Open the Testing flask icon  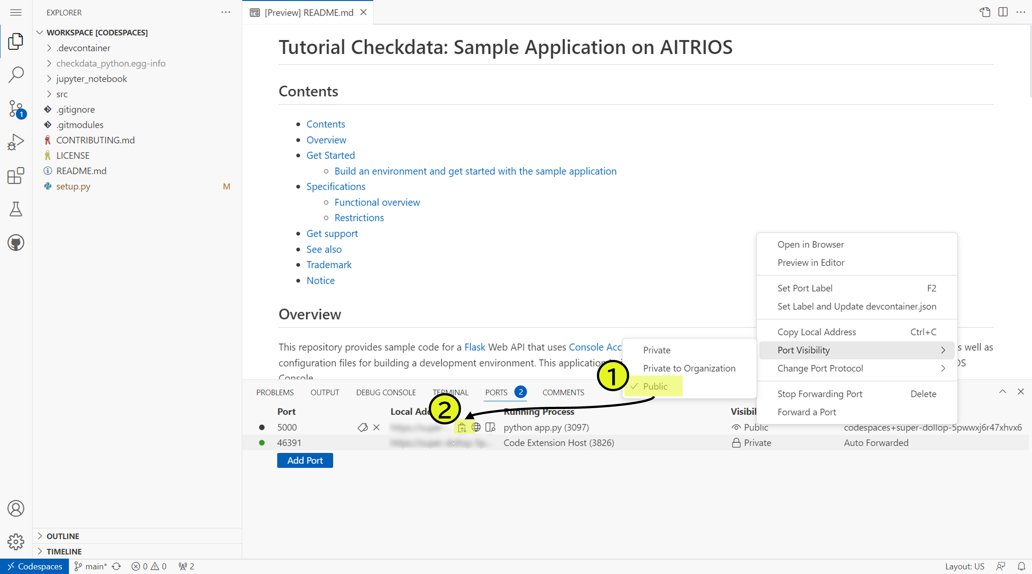(x=16, y=209)
